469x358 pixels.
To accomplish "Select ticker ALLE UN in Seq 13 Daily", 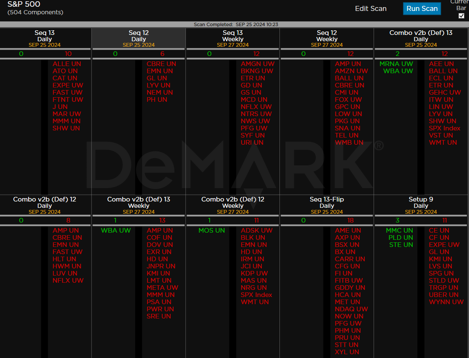I will [67, 64].
